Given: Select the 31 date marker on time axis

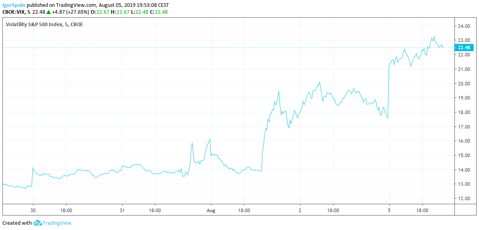Looking at the screenshot, I should (x=122, y=210).
